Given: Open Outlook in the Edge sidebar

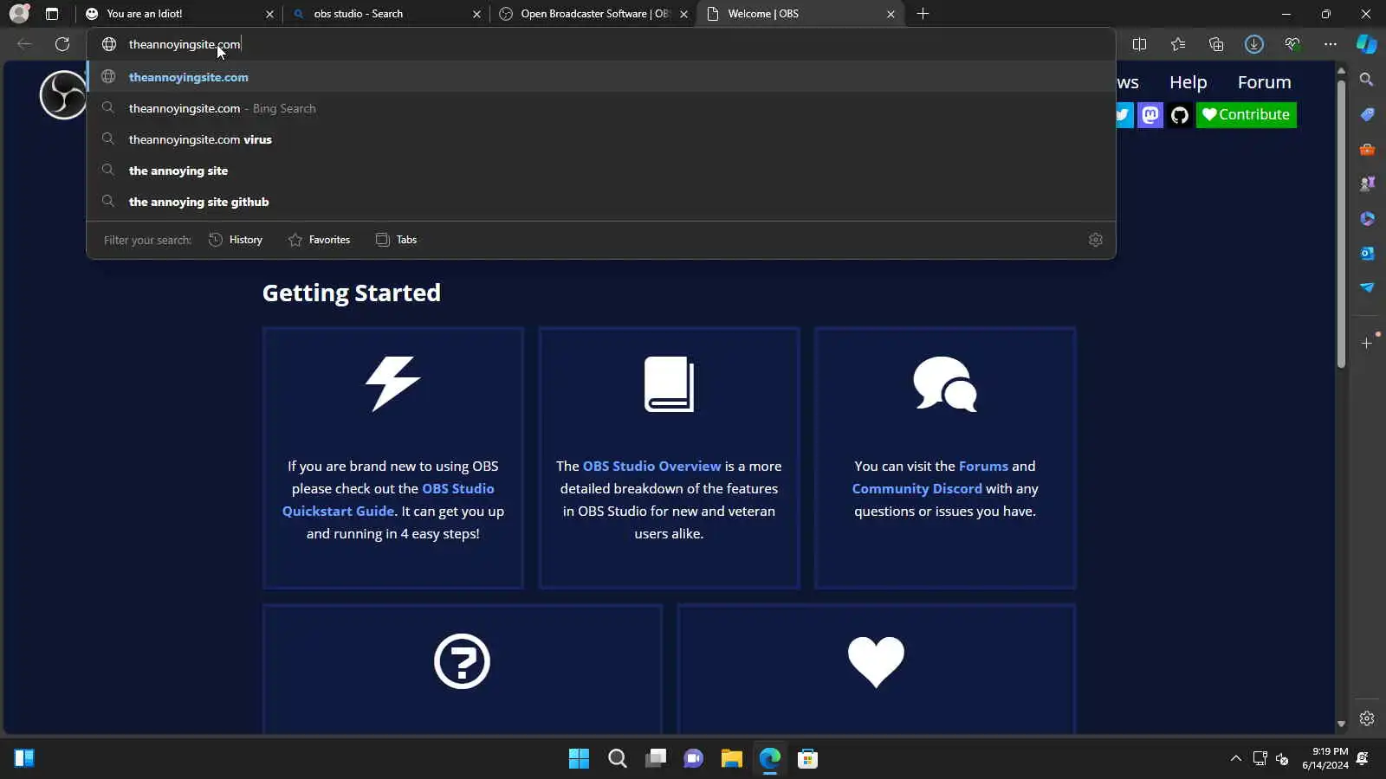Looking at the screenshot, I should [1367, 253].
